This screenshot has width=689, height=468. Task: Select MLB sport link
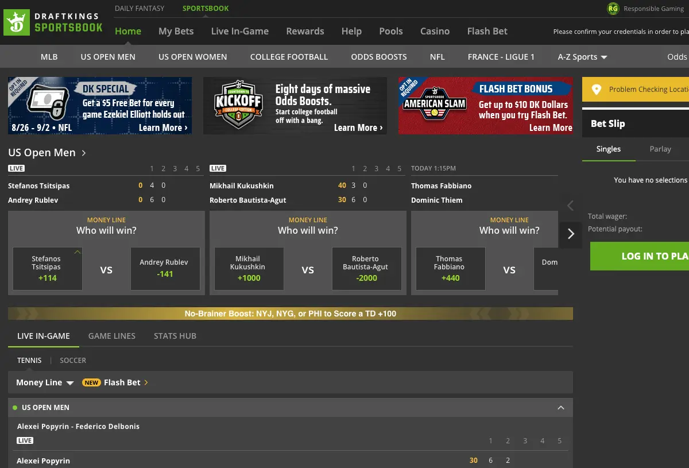click(x=49, y=57)
